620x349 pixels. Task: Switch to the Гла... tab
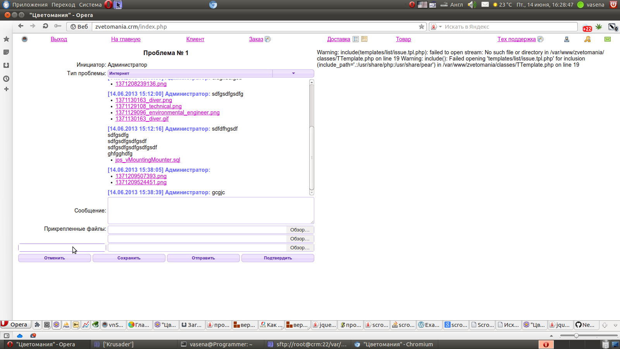(139, 325)
